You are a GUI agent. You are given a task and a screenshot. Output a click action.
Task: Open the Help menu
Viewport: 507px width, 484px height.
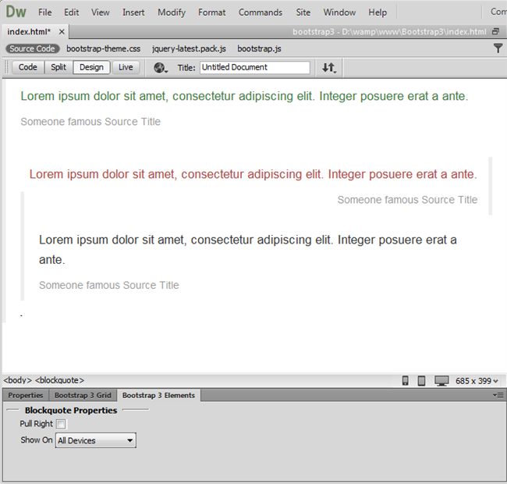tap(378, 12)
